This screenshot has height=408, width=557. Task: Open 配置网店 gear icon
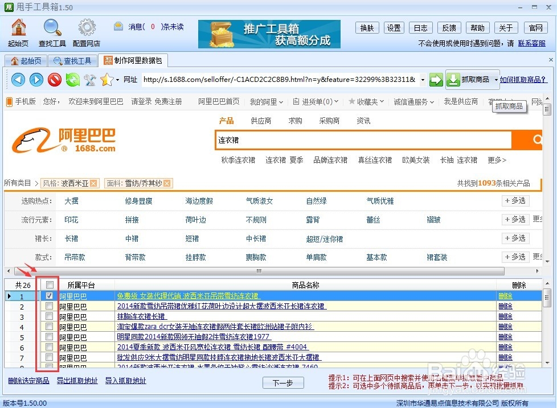86,27
